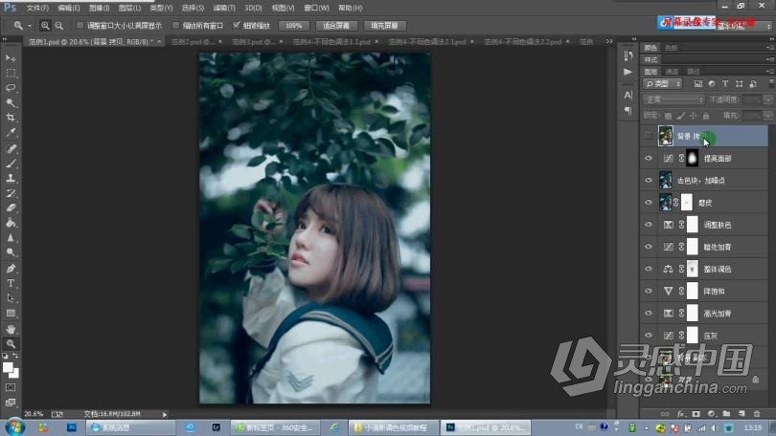Show the 背景 拷贝 layer via eye box
This screenshot has height=436, width=776.
tap(649, 136)
